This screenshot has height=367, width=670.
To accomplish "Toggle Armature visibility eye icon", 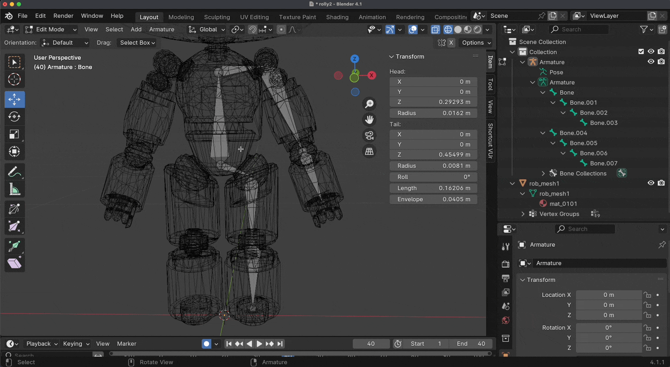I will coord(651,62).
